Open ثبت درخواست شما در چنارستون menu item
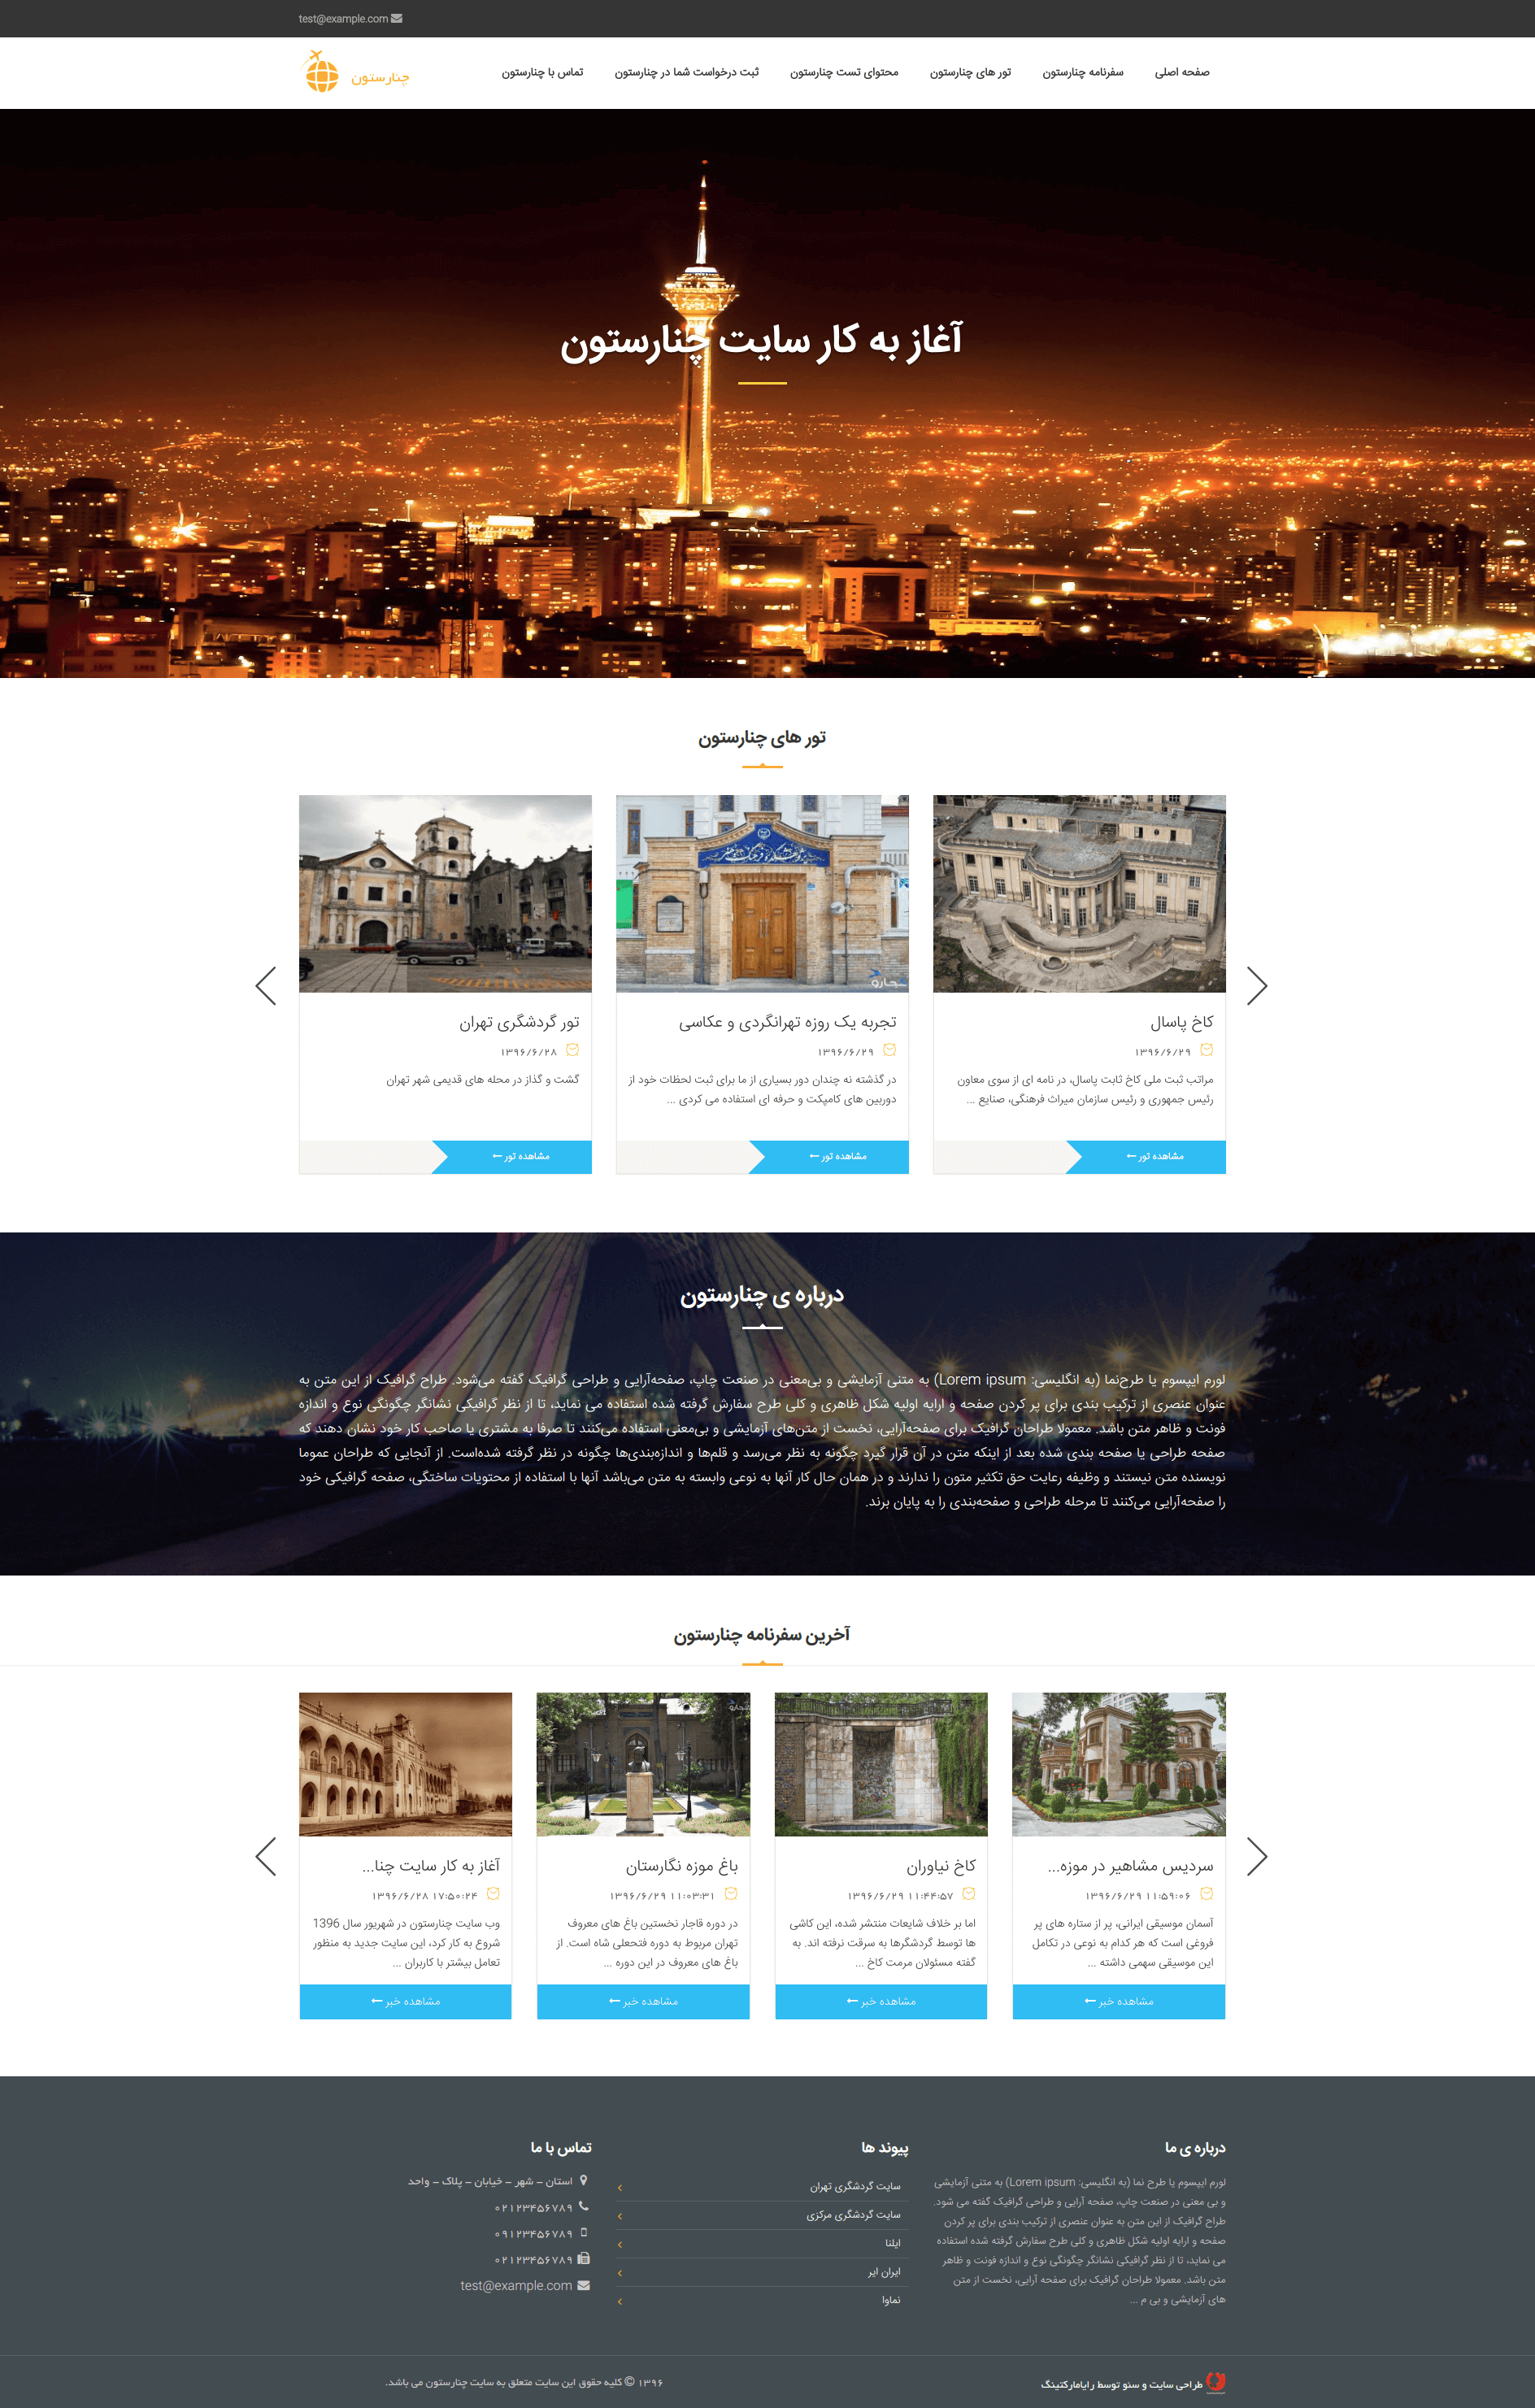The image size is (1535, 2408). point(686,72)
